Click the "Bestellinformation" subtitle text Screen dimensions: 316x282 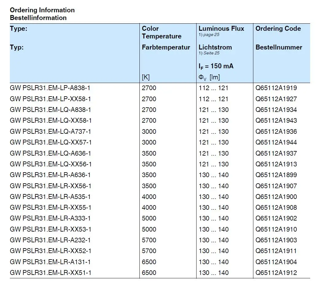click(38, 18)
